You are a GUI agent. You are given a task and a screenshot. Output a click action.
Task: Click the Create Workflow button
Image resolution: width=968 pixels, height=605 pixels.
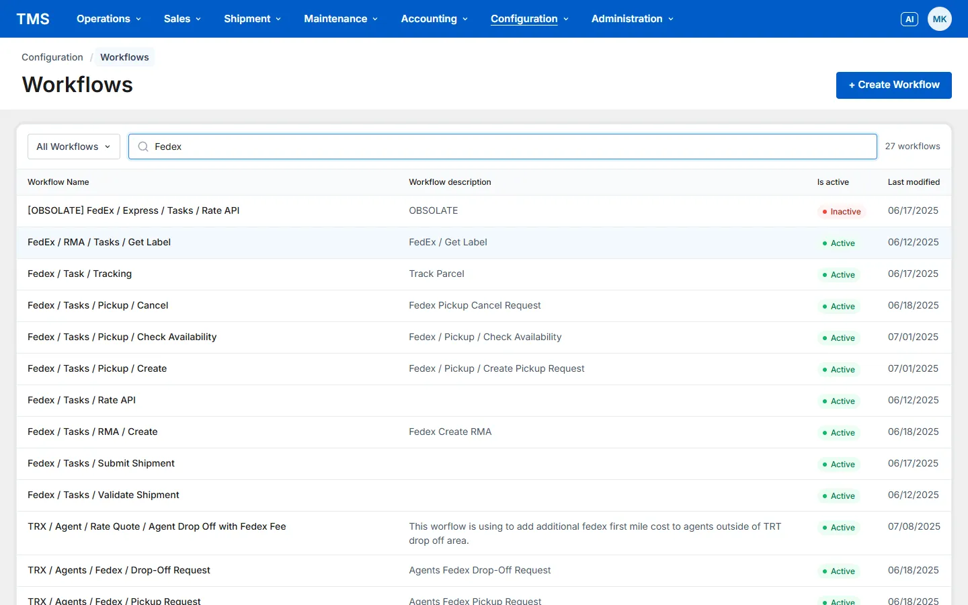coord(894,85)
